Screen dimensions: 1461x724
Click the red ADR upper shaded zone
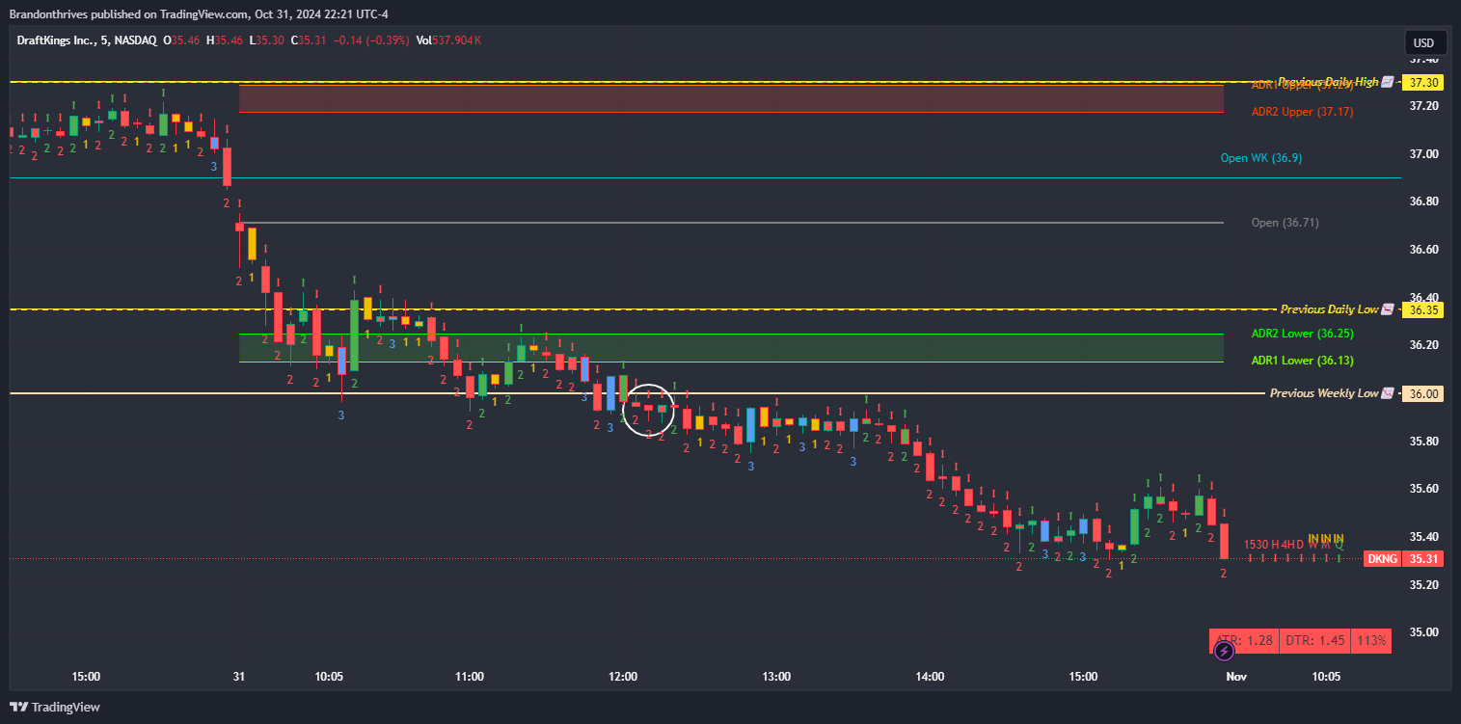click(x=731, y=98)
